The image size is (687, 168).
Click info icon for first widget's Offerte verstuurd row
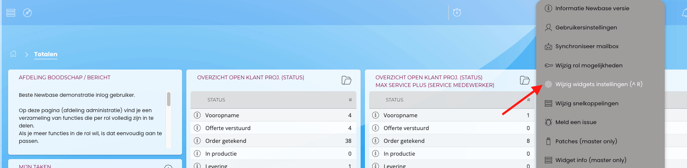[197, 128]
